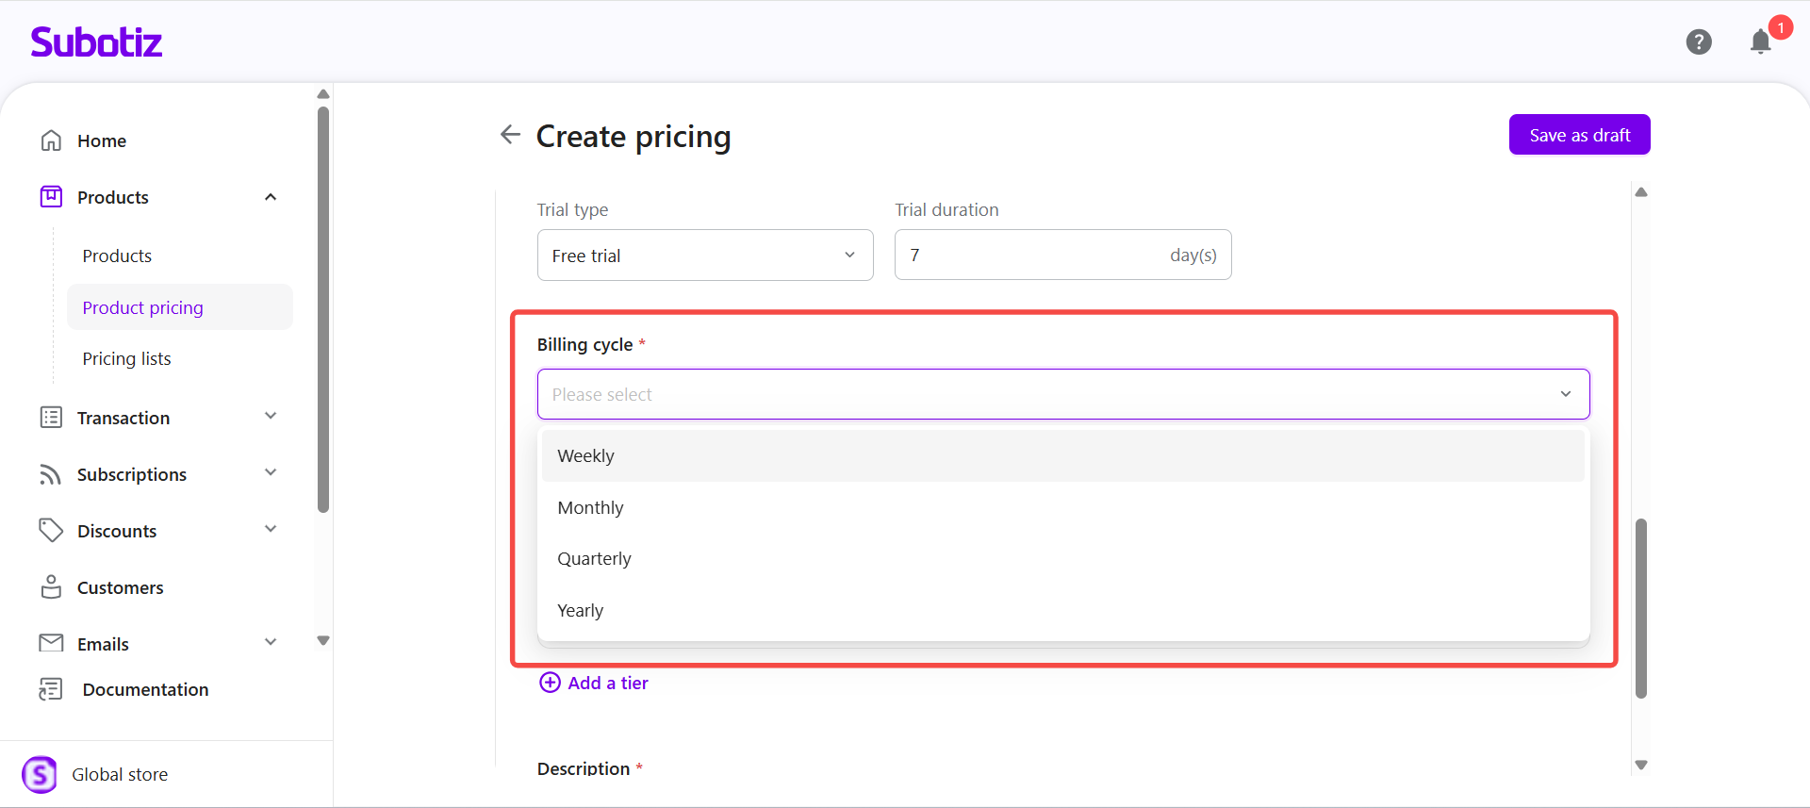
Task: Click the Subotiz logo
Action: pyautogui.click(x=96, y=42)
